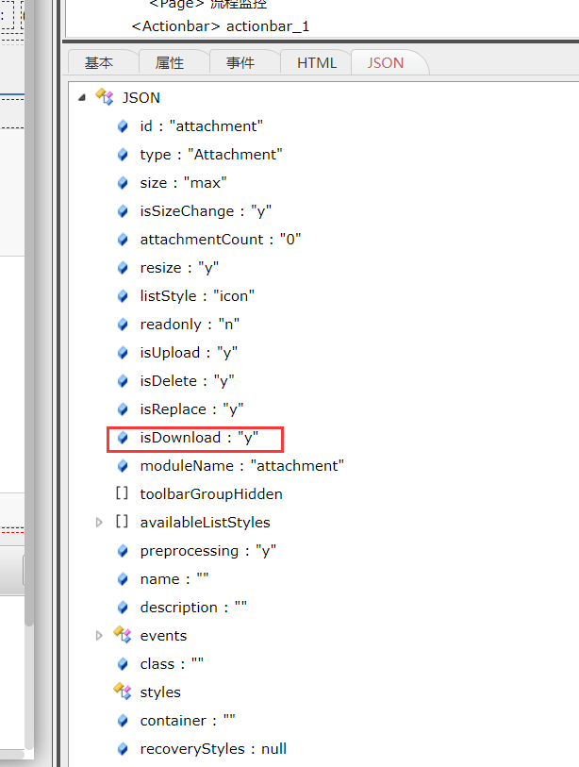Click the object icon beside styles
Viewport: 579px width, 767px height.
(x=123, y=692)
